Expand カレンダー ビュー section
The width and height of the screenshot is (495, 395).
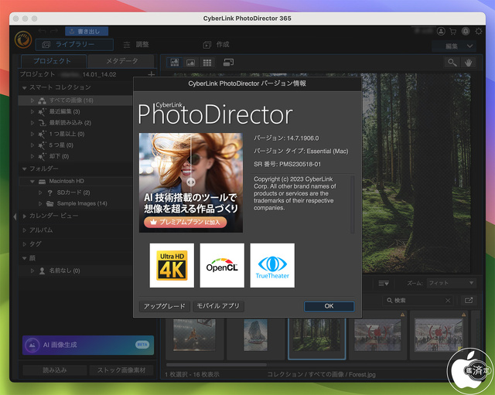point(24,216)
